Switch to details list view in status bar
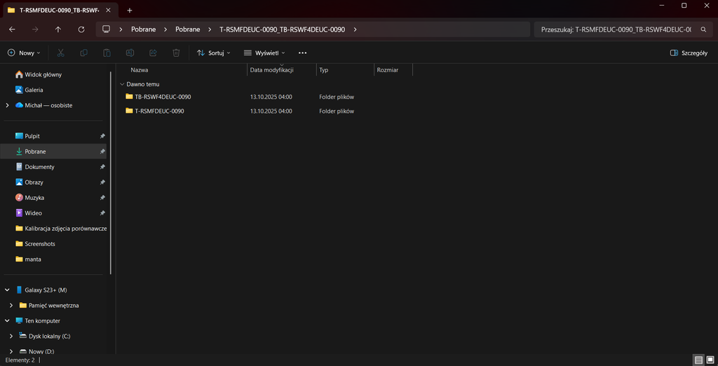Screen dimensions: 718x366 tap(698, 360)
